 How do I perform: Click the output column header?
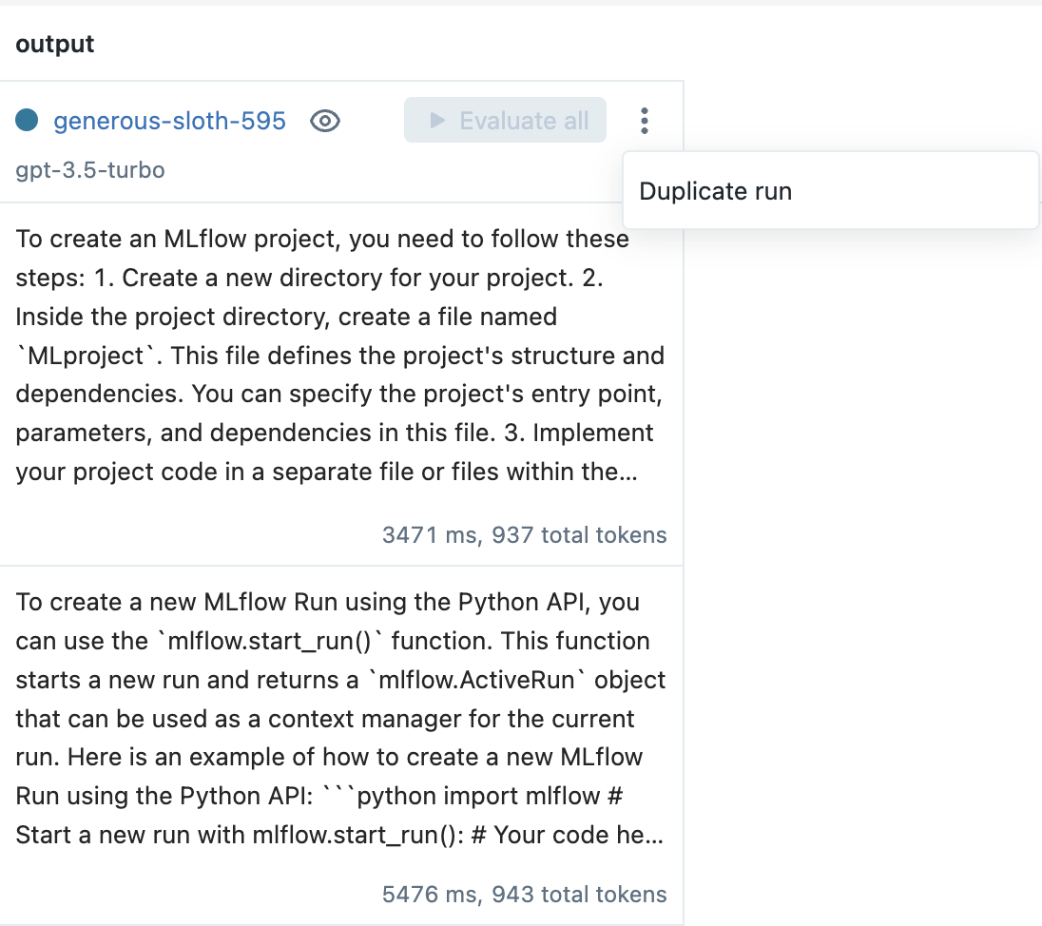click(x=55, y=44)
